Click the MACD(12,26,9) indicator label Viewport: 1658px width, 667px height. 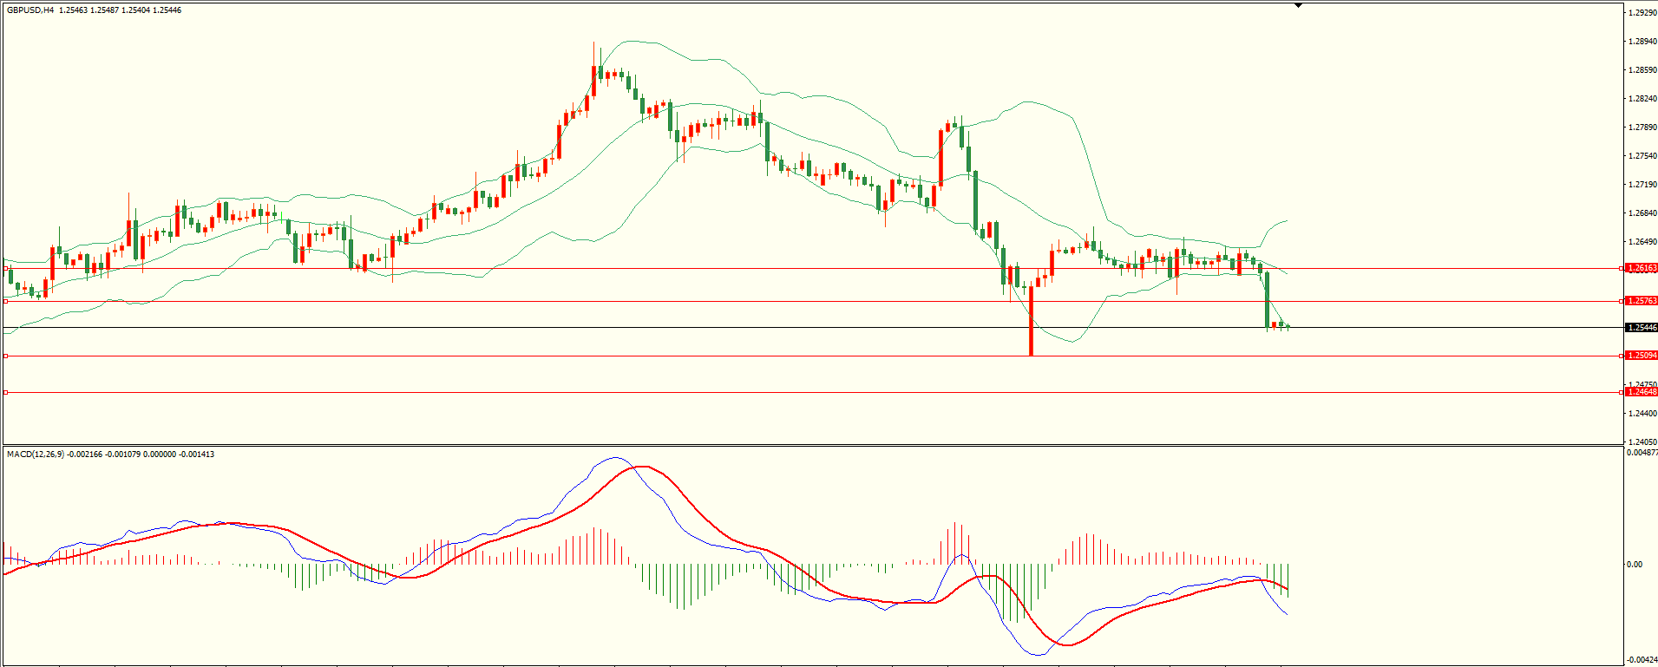click(x=35, y=454)
